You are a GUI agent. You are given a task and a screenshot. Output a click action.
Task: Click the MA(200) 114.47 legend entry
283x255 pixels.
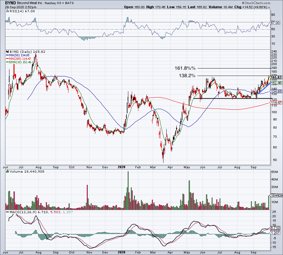(x=19, y=59)
